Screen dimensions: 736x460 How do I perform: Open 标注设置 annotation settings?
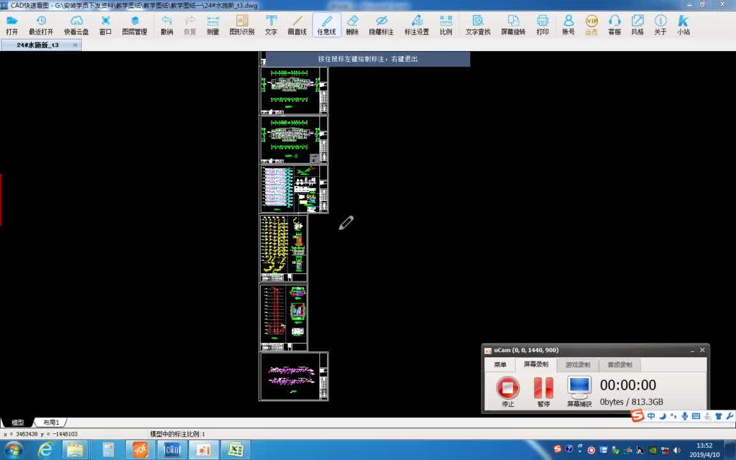coord(417,25)
